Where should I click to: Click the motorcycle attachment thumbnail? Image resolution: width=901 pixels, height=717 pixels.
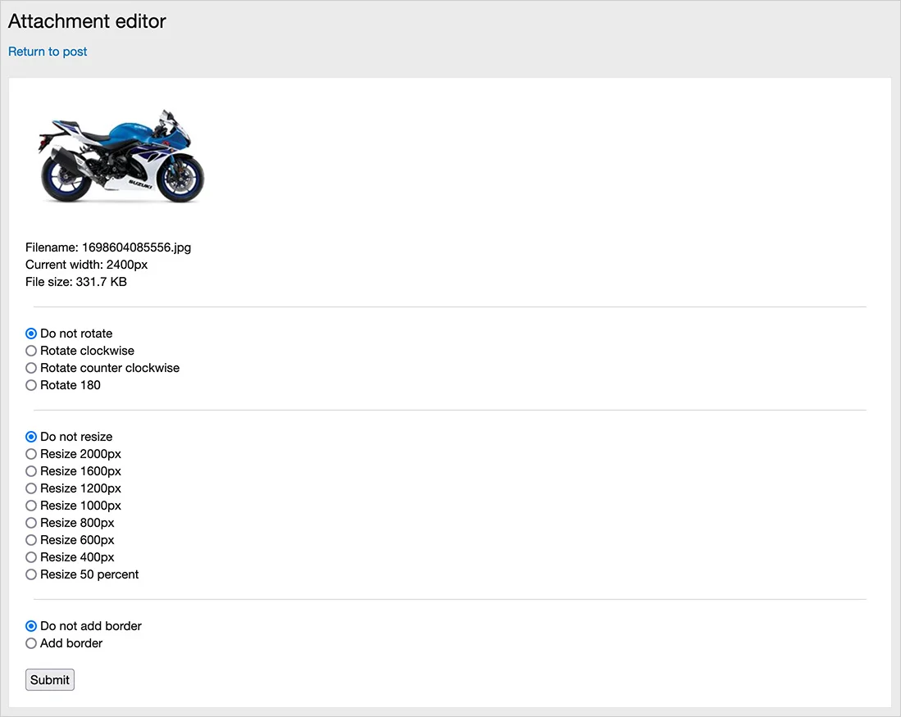click(121, 156)
